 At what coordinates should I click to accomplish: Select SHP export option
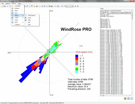(x=32, y=25)
